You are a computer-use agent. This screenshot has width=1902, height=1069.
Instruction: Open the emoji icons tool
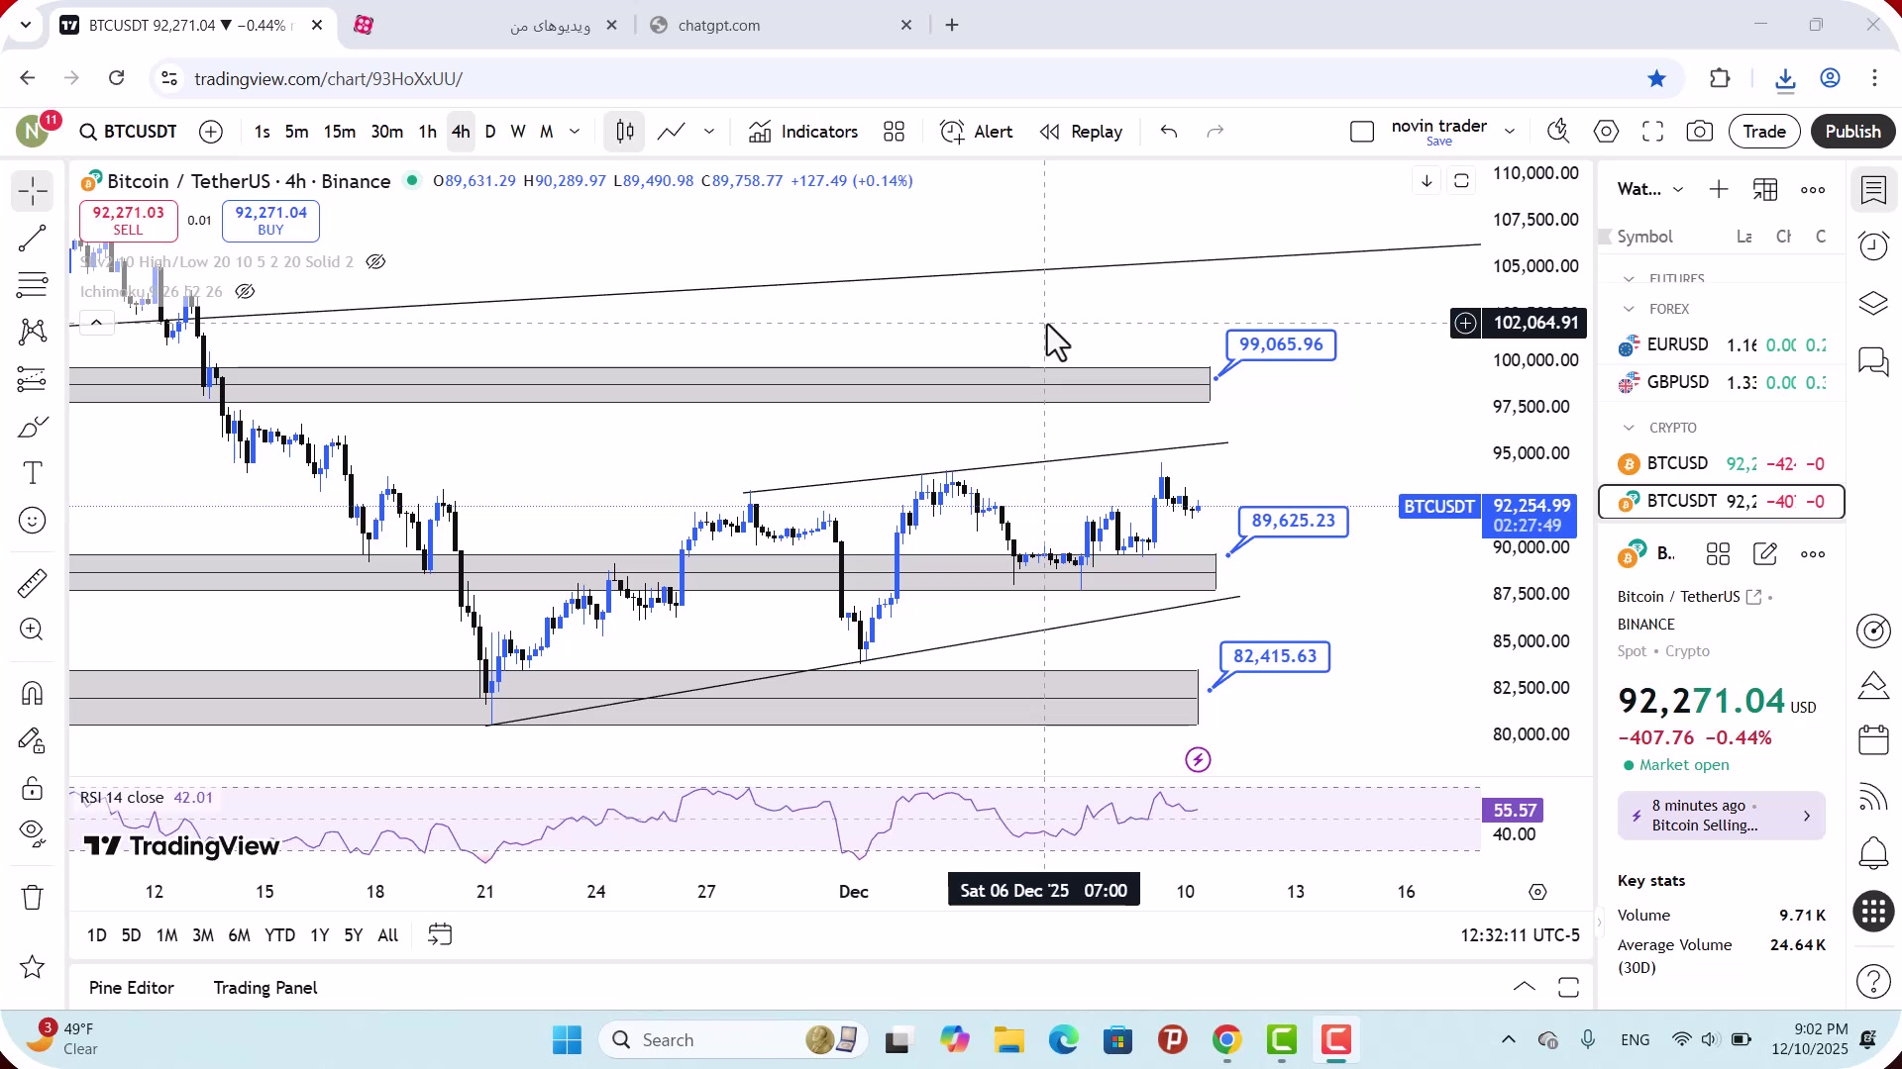[x=32, y=521]
